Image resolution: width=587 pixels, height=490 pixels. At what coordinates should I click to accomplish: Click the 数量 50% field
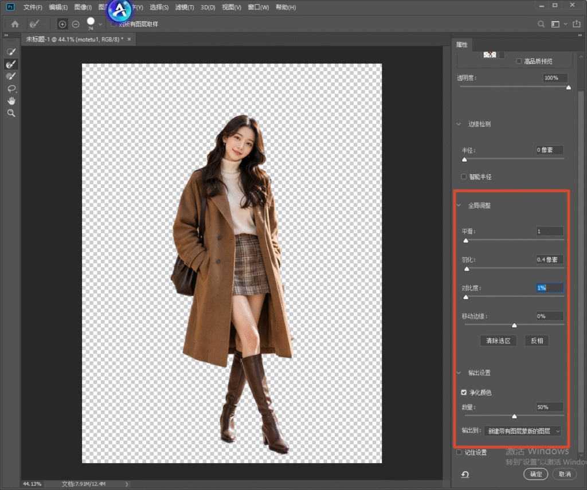click(x=550, y=407)
